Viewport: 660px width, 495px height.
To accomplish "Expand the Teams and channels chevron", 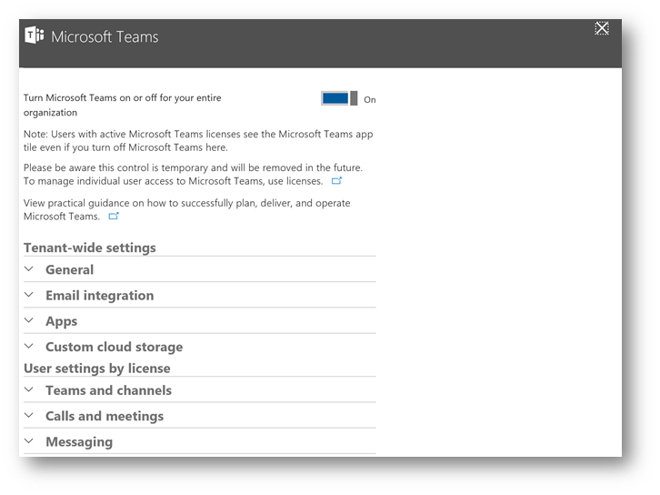I will pos(28,389).
